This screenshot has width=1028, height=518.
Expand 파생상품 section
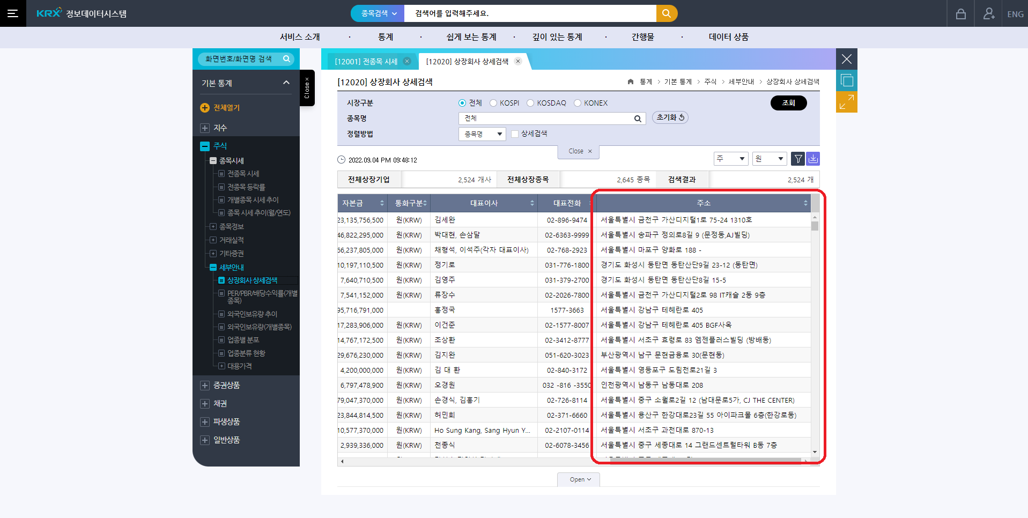[205, 422]
